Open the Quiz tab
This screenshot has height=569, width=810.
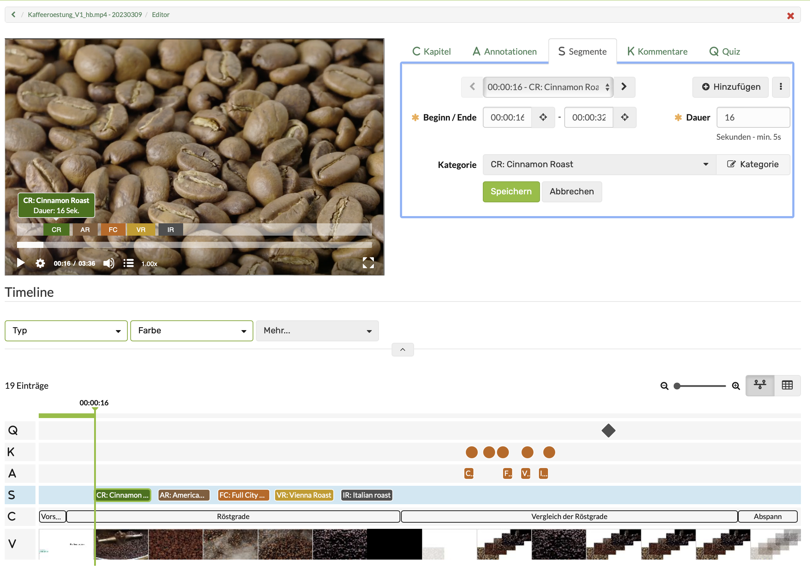tap(724, 51)
